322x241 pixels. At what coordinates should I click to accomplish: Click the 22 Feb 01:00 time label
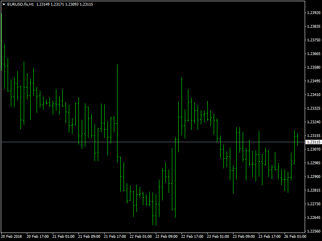click(x=140, y=237)
